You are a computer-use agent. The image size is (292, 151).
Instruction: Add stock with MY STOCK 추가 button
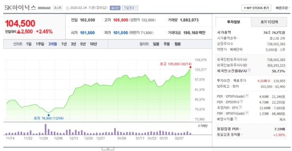click(256, 8)
